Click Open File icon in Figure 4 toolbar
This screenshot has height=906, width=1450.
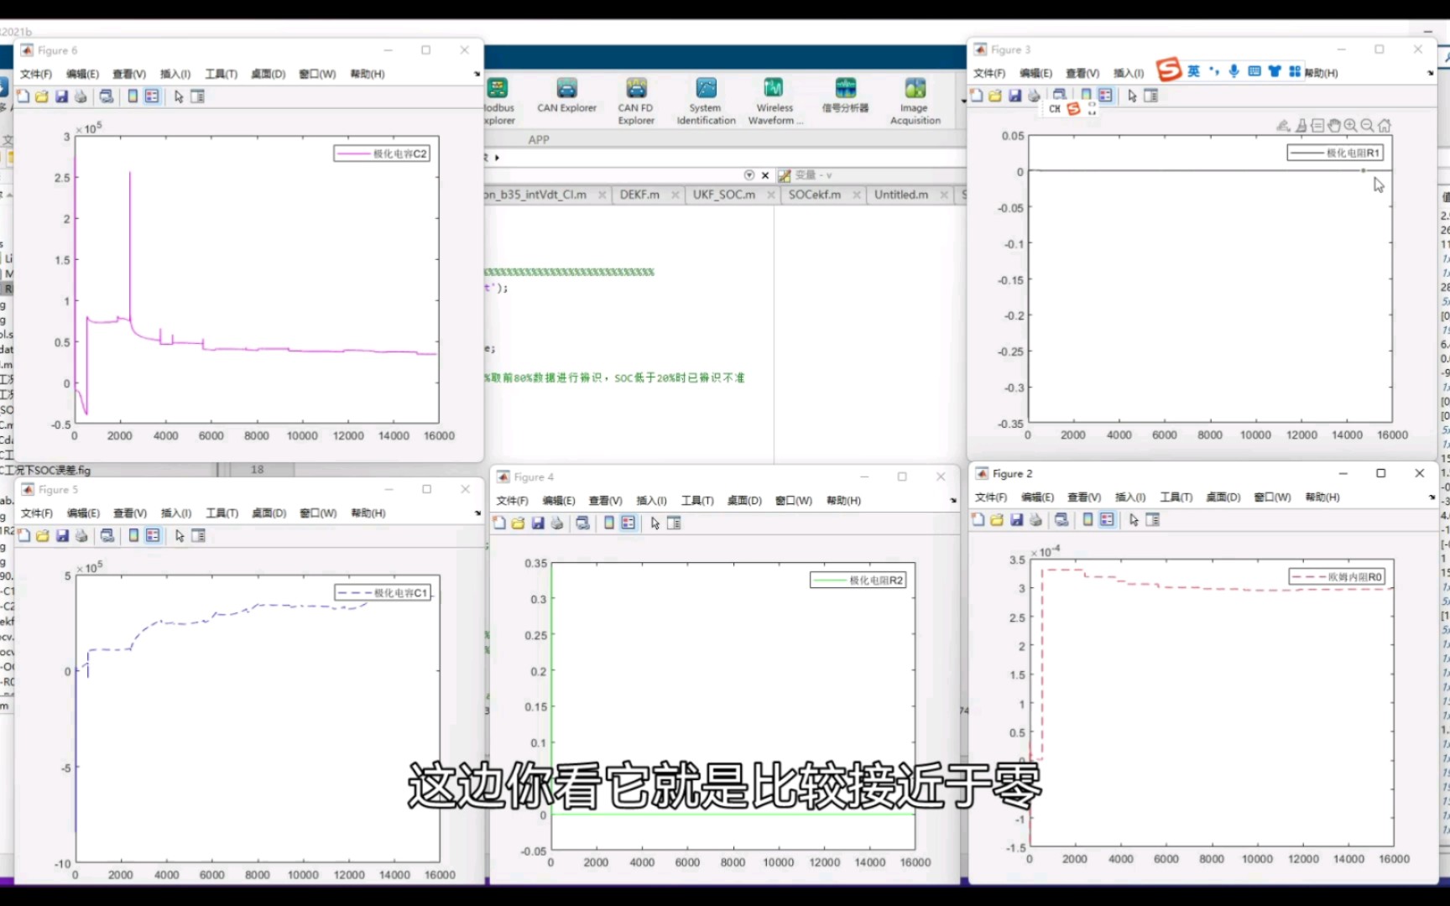tap(518, 523)
